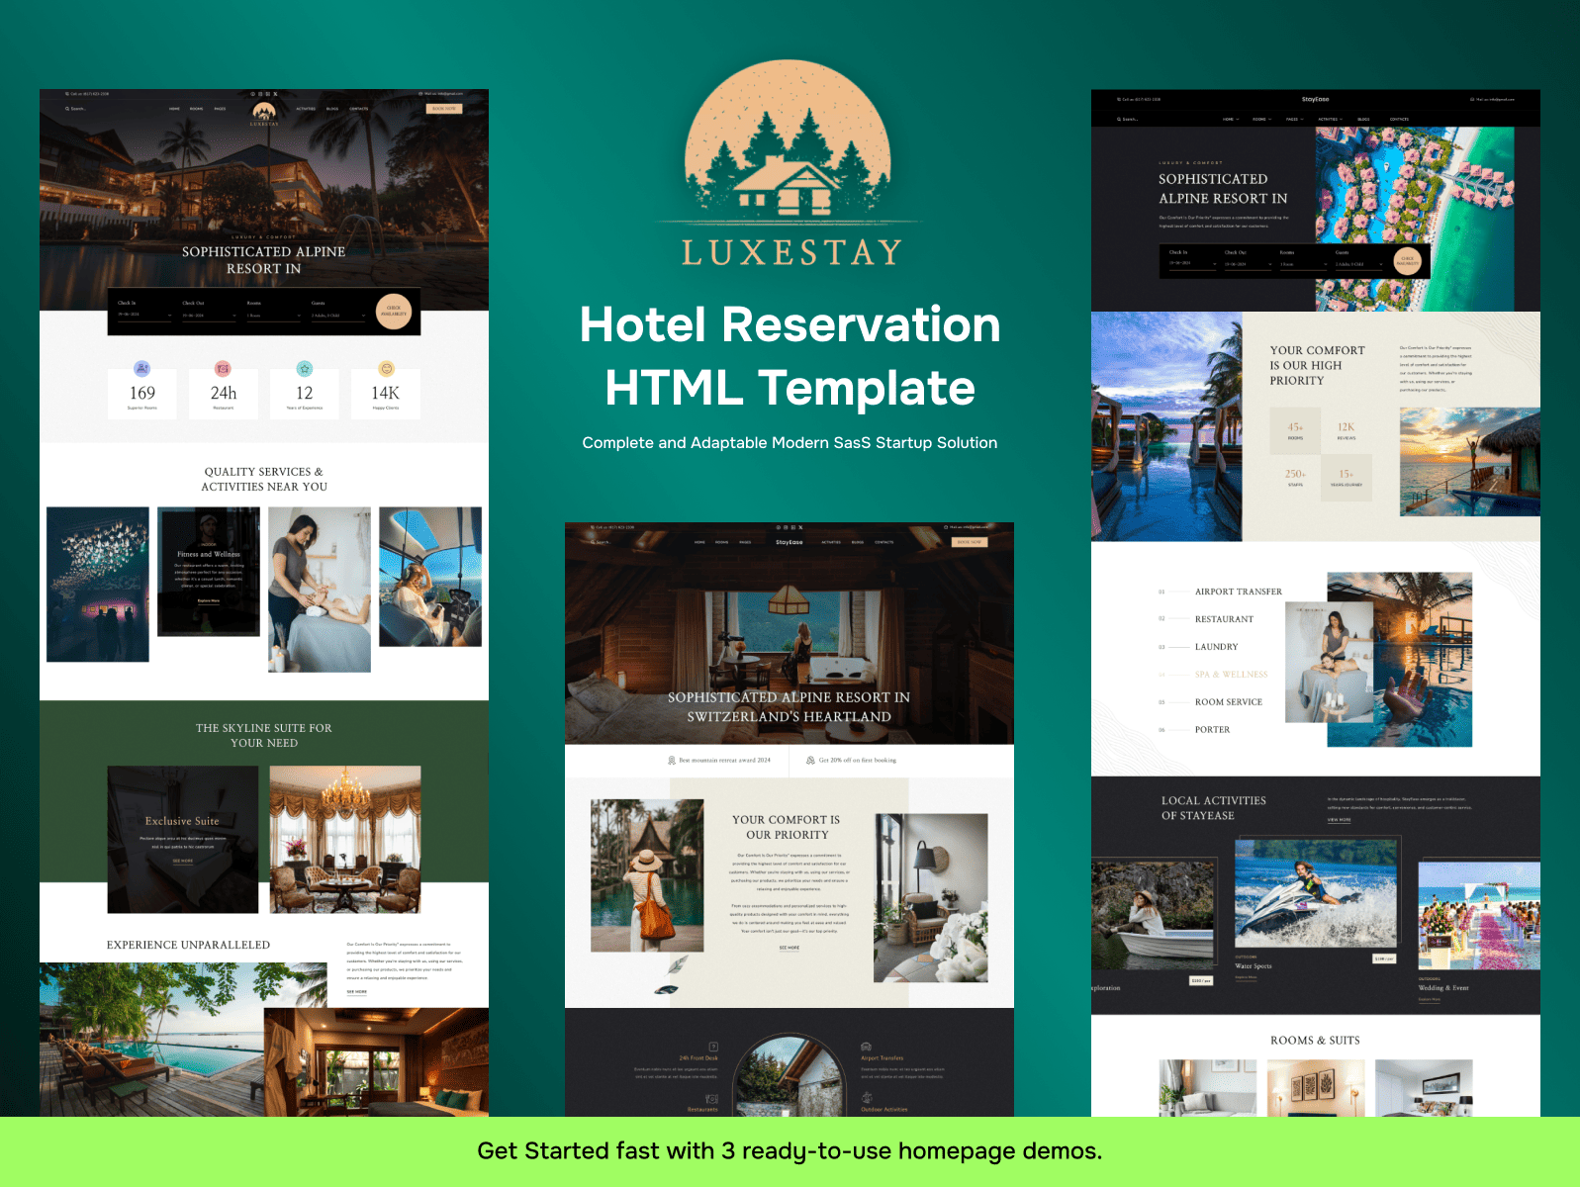Click the 'Experience Unparalleled' heading
This screenshot has height=1187, width=1580.
[x=188, y=945]
